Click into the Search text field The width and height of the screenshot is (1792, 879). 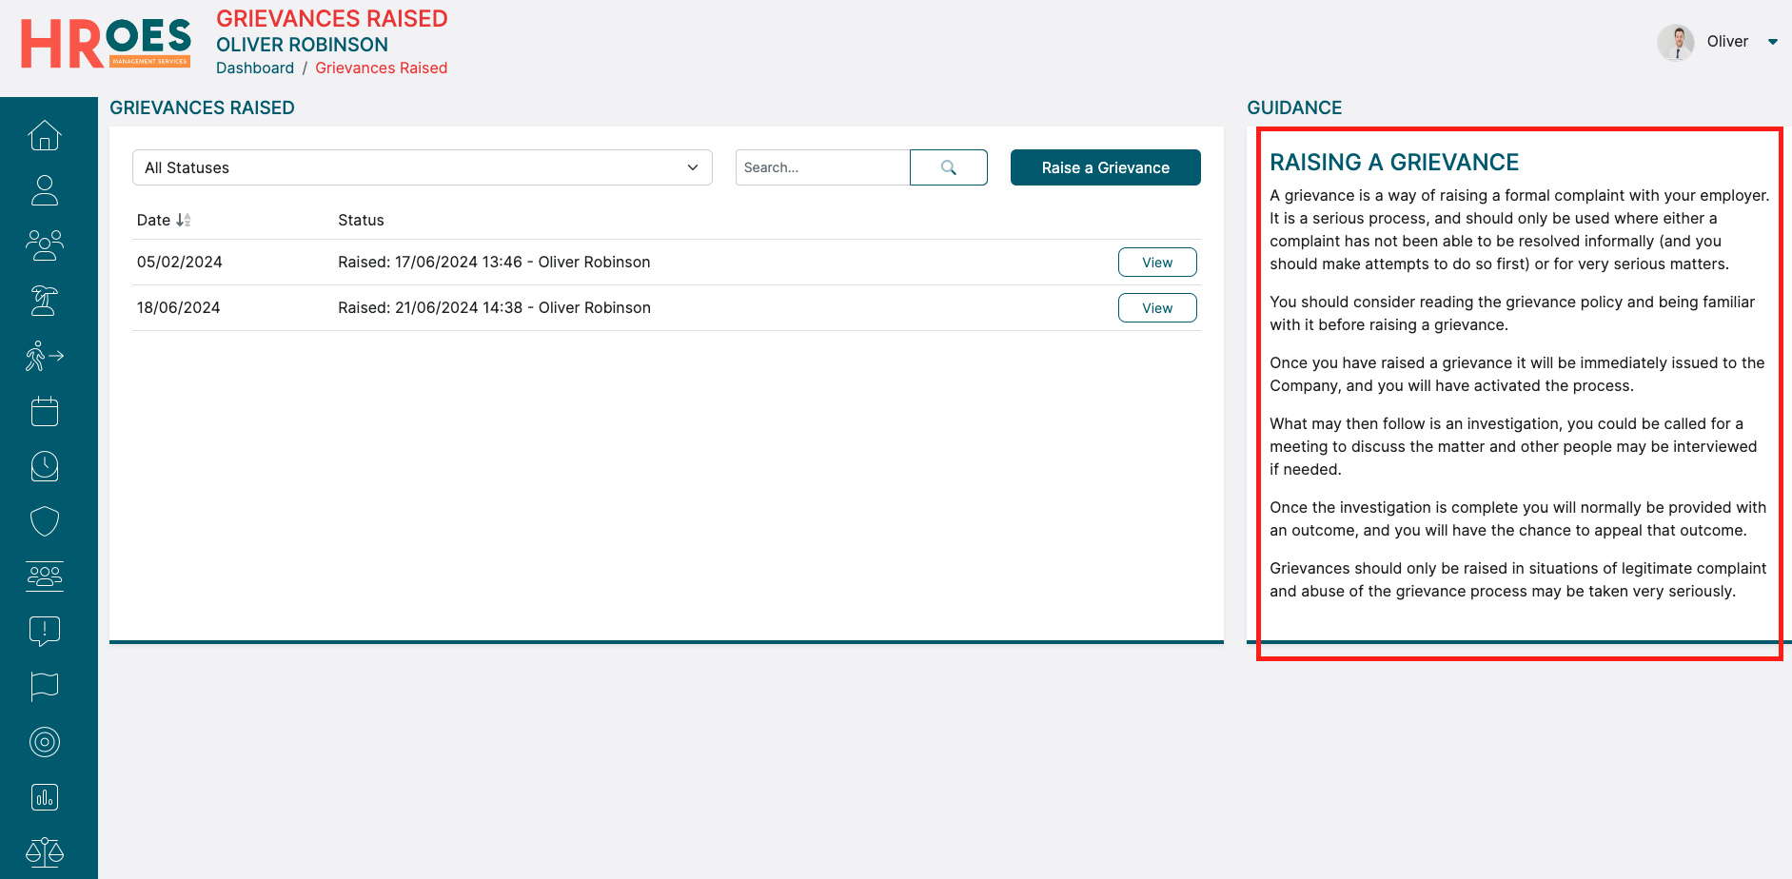click(x=822, y=167)
